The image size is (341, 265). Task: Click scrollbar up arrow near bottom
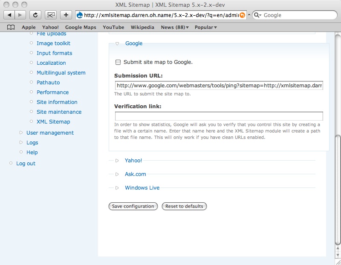pos(338,248)
